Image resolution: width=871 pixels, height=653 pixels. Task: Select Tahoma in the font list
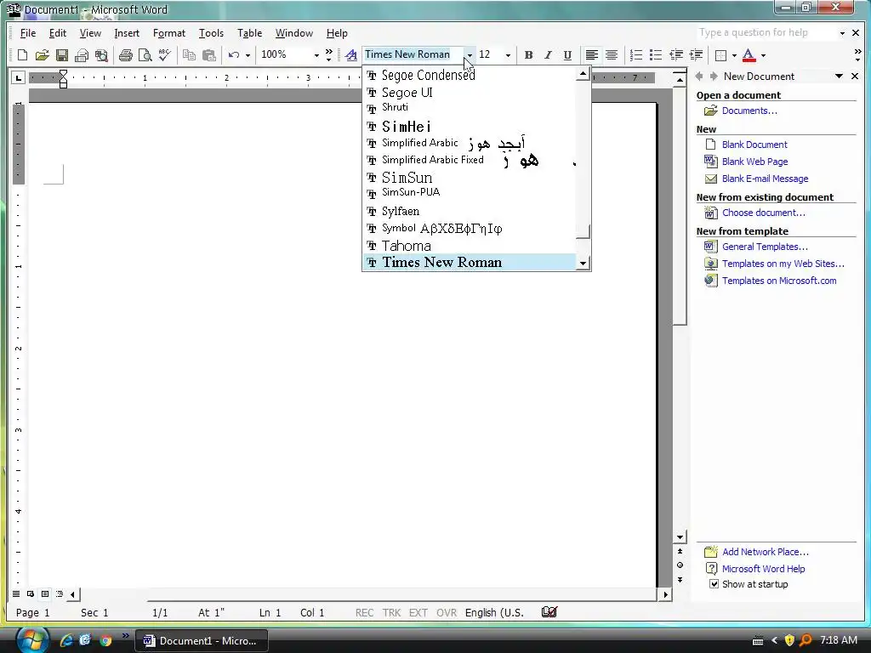[470, 246]
